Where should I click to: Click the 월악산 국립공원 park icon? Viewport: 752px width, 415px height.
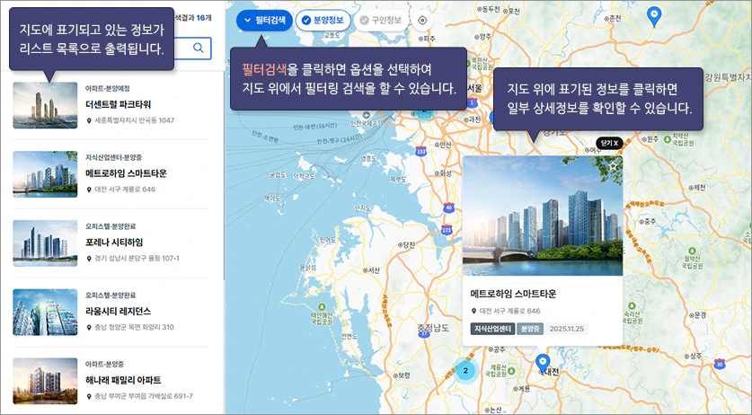(692, 251)
